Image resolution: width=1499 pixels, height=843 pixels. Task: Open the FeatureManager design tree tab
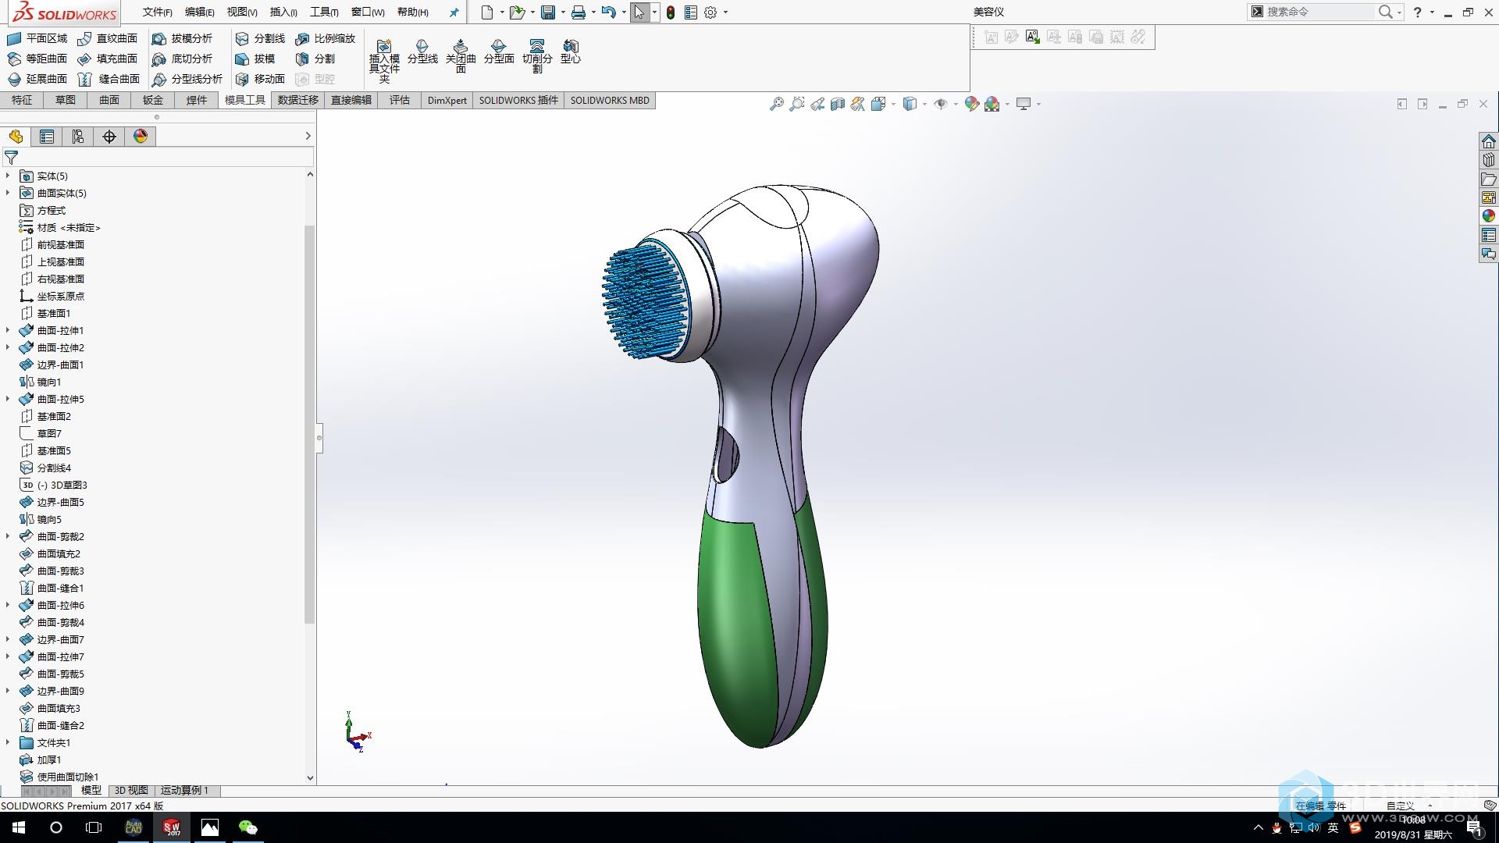16,137
